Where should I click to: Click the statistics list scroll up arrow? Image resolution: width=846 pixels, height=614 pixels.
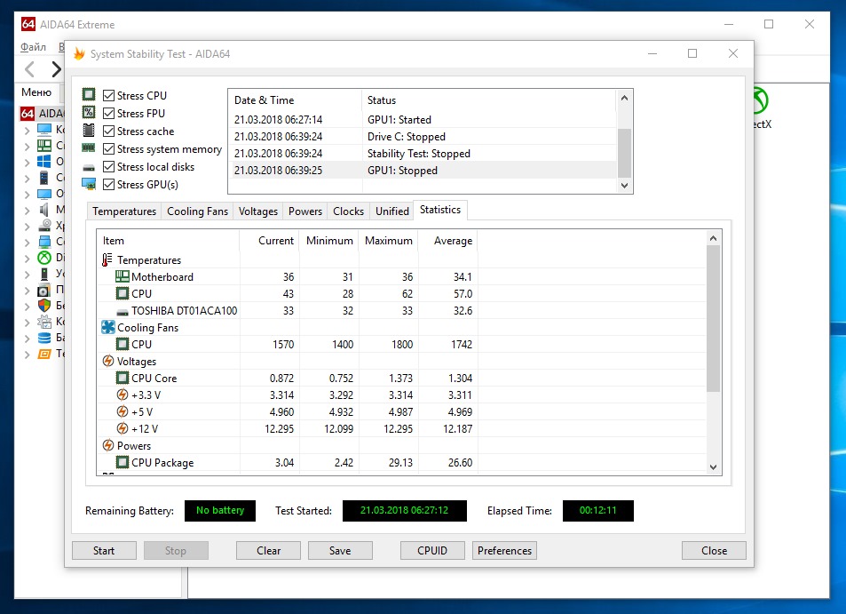pyautogui.click(x=713, y=238)
